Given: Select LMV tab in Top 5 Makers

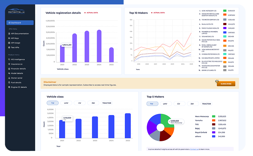Looking at the screenshot, I should point(165,104).
